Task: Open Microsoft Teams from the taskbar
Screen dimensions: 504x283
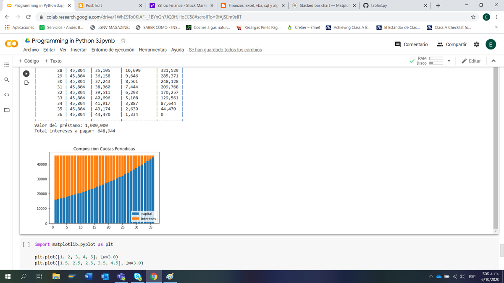Action: [x=121, y=276]
